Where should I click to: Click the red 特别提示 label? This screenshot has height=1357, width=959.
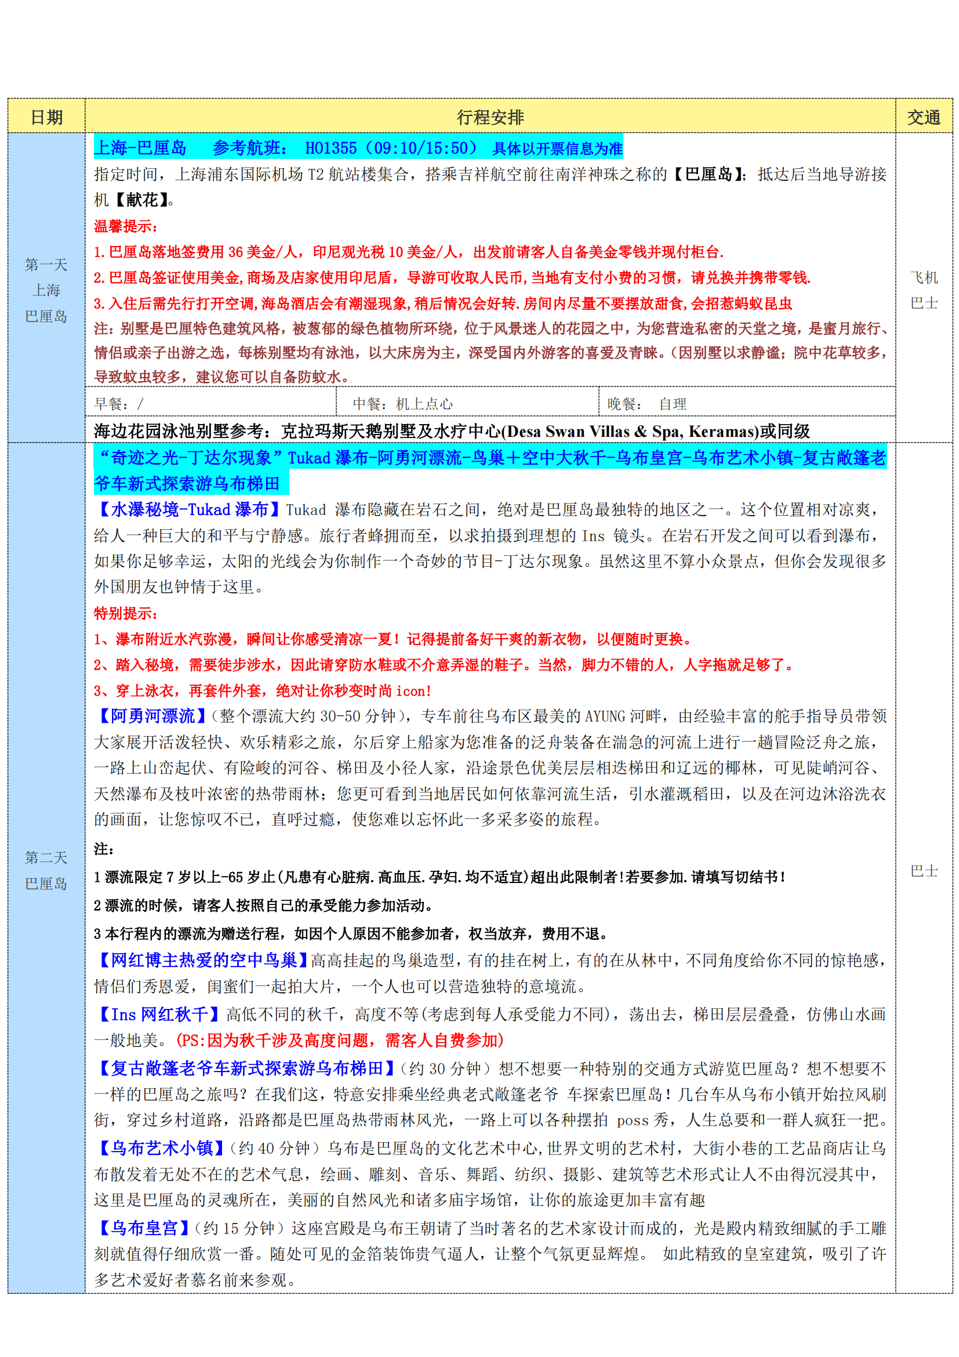126,613
